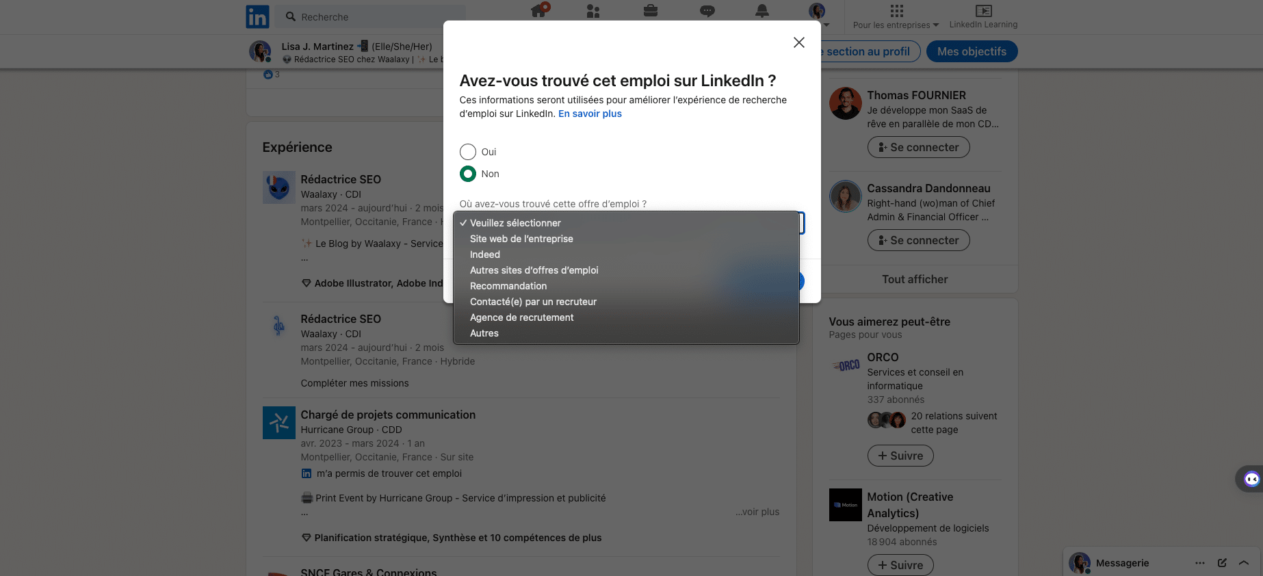Open Waalaxy logo of first Rédactrice SEO

click(279, 187)
